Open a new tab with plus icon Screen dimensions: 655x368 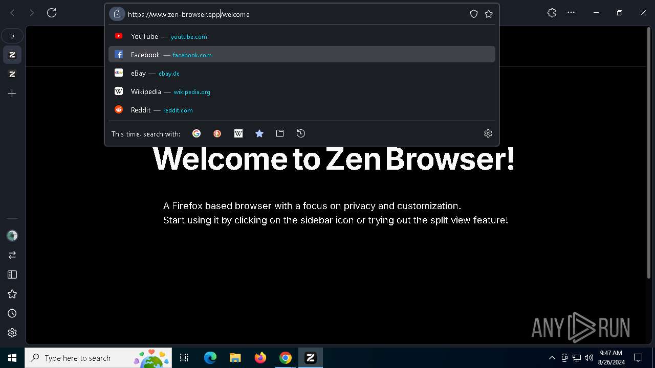click(12, 94)
